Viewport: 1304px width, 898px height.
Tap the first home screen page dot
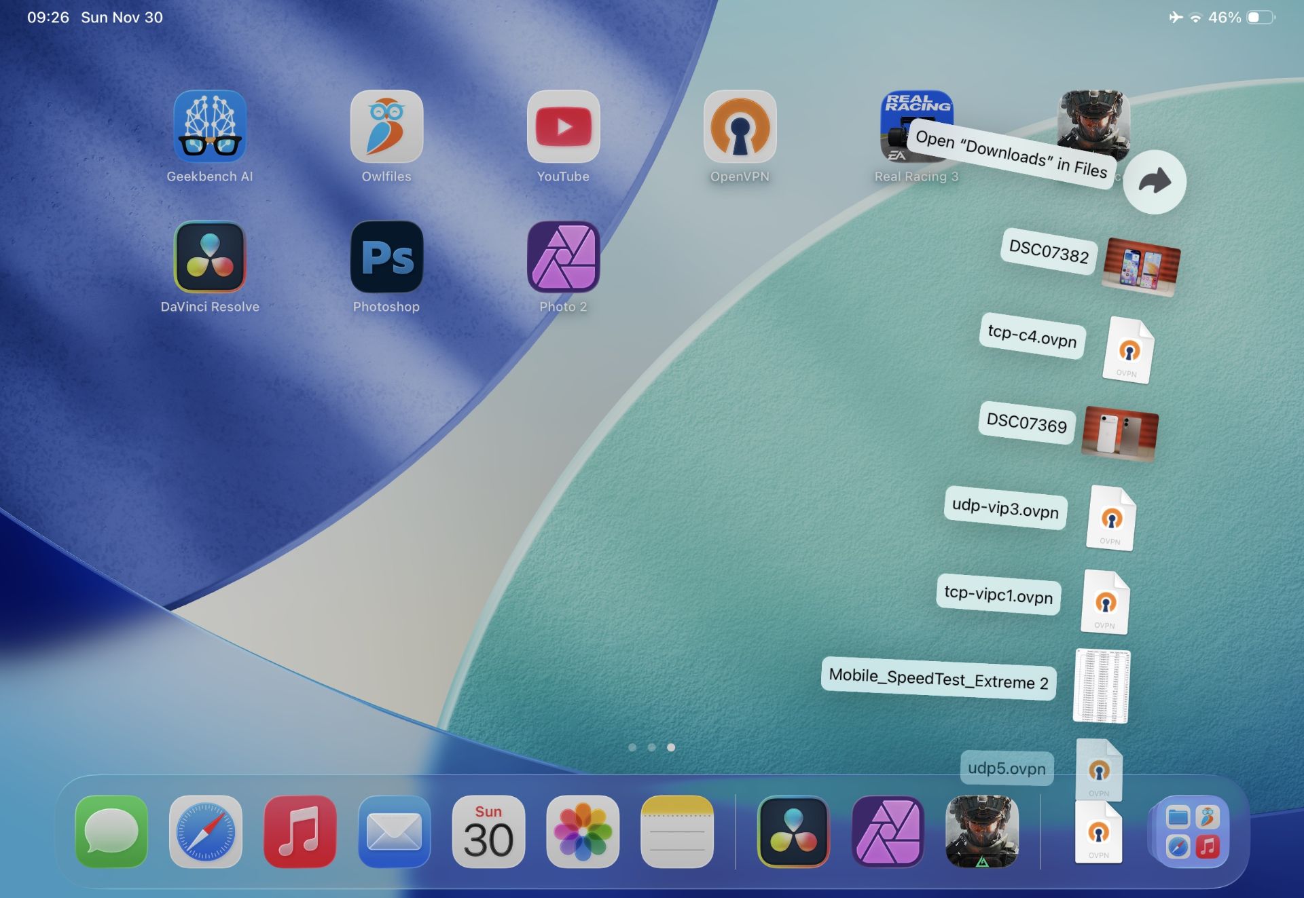(x=633, y=747)
